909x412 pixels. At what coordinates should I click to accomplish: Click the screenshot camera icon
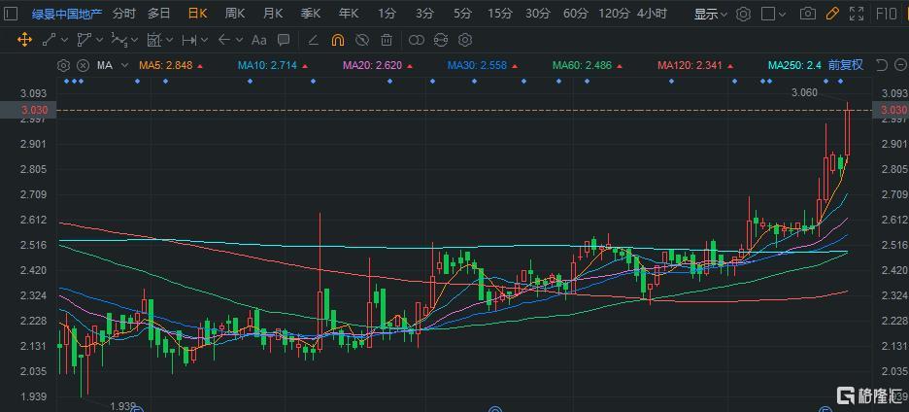pyautogui.click(x=808, y=14)
